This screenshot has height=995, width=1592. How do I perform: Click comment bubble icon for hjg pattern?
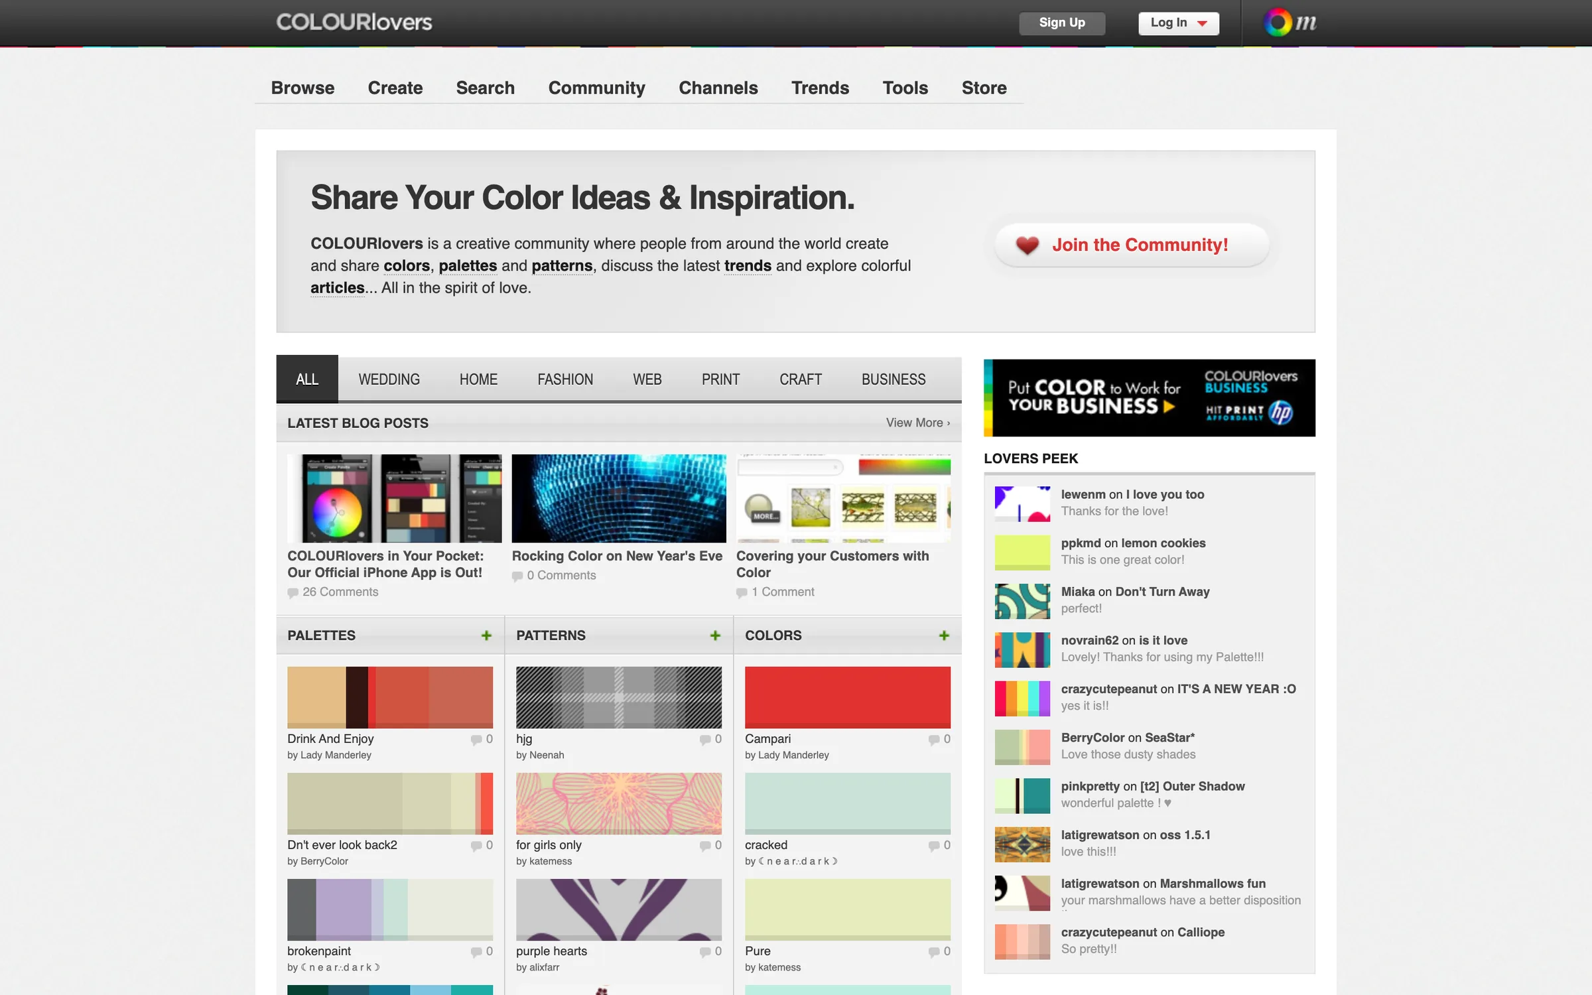coord(704,740)
